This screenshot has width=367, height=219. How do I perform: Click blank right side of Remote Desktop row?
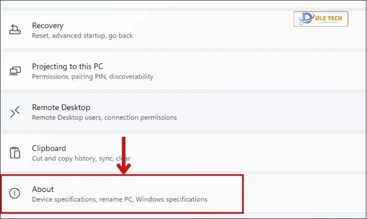click(x=284, y=112)
